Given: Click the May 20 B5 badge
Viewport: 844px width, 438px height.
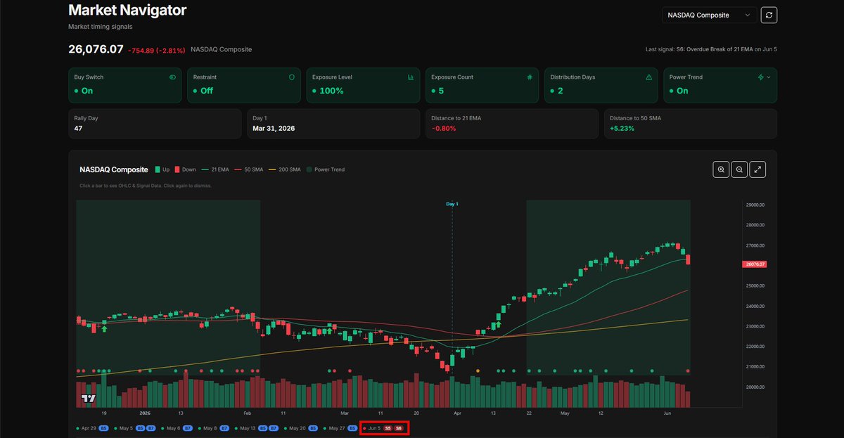Looking at the screenshot, I should point(313,428).
